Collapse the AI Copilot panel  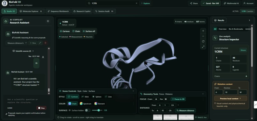tap(48, 21)
